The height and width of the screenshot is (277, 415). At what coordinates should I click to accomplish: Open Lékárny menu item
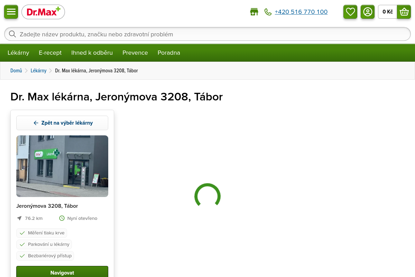coord(18,53)
